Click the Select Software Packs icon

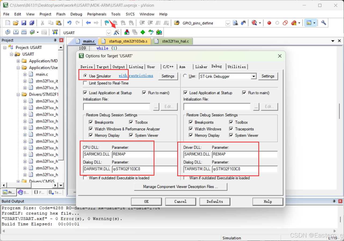coord(151,32)
